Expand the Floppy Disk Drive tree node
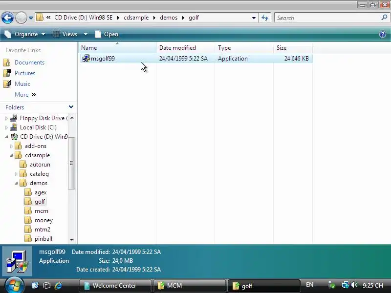The height and width of the screenshot is (293, 391). pos(6,118)
